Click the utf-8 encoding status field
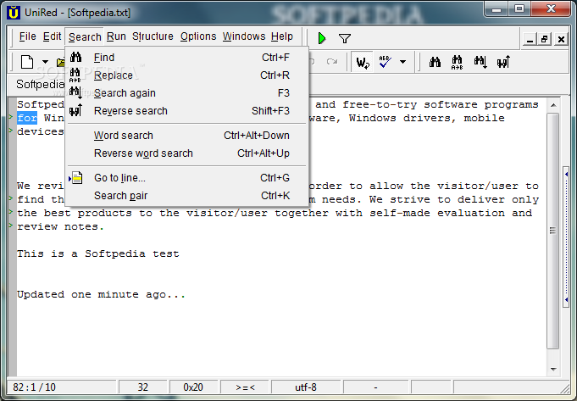Screen dimensions: 577x401 (x=305, y=387)
